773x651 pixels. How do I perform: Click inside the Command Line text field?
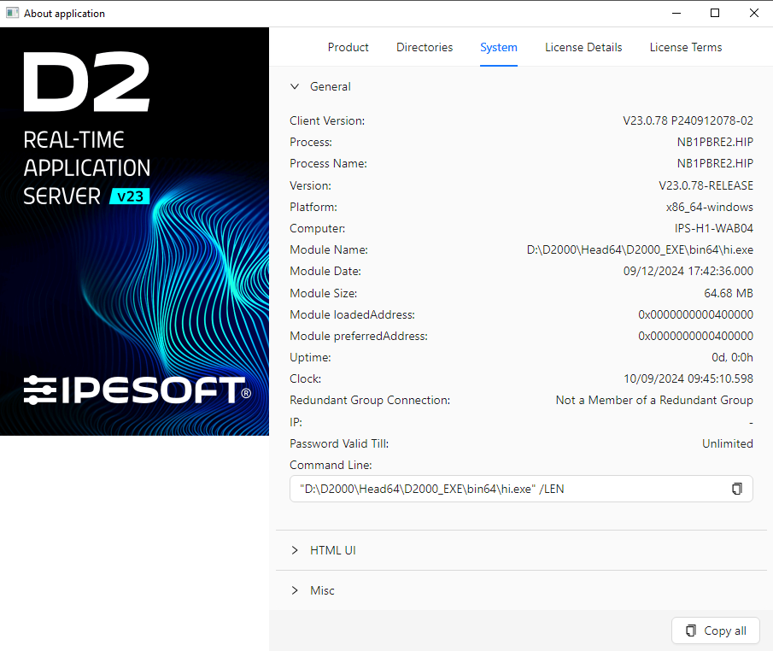504,489
